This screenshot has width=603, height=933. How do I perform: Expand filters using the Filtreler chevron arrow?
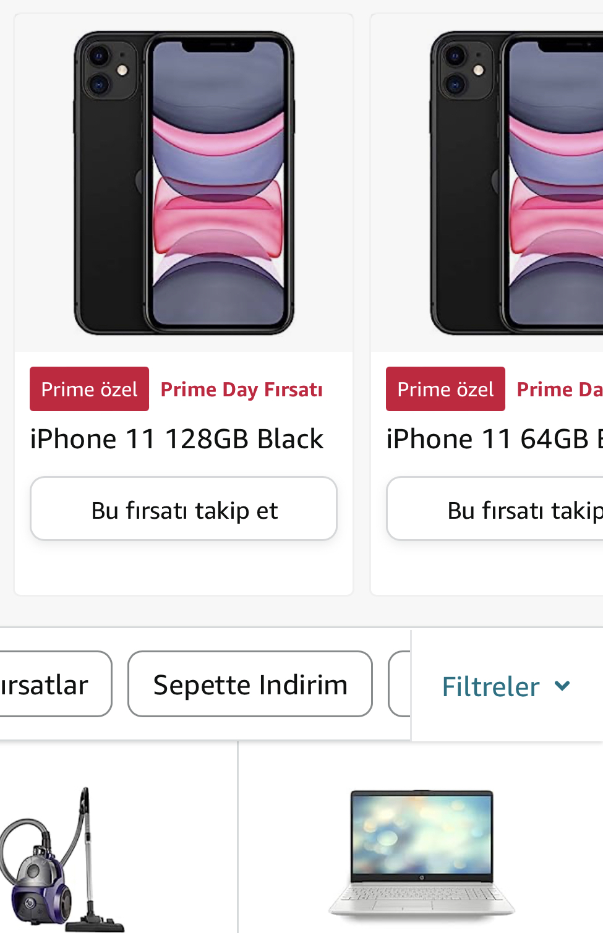point(562,685)
